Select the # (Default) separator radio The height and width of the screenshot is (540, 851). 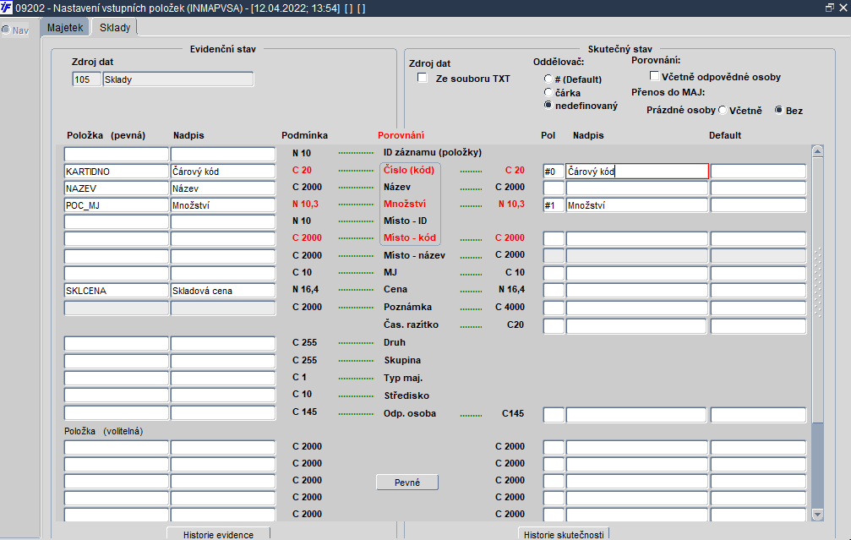[x=548, y=79]
